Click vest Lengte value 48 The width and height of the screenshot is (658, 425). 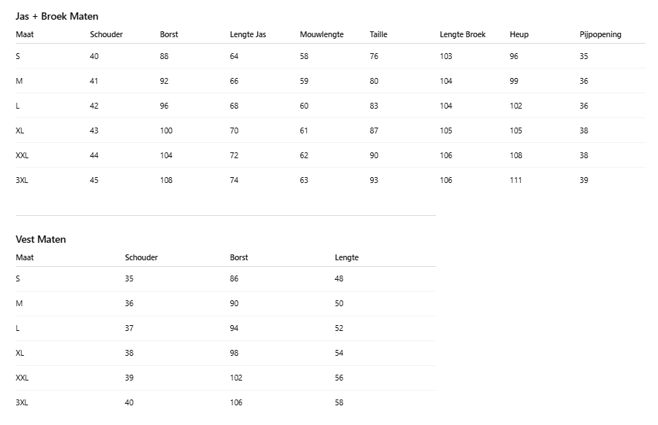(339, 278)
